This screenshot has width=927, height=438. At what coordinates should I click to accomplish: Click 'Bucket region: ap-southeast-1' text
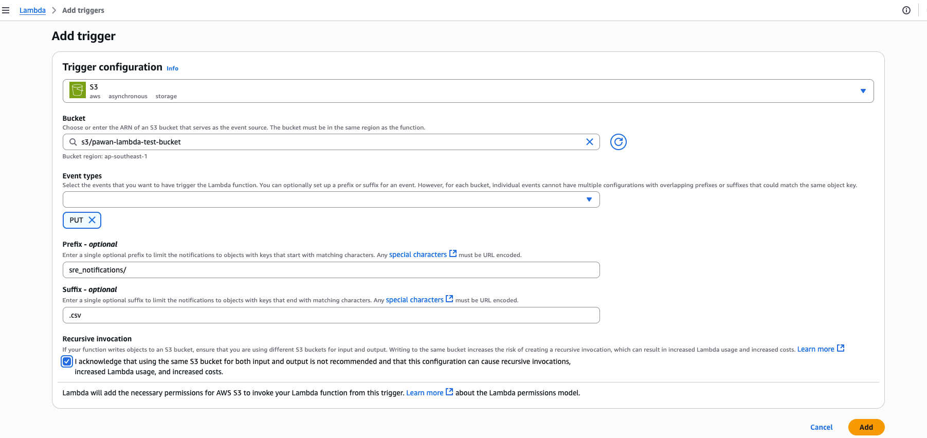click(105, 156)
